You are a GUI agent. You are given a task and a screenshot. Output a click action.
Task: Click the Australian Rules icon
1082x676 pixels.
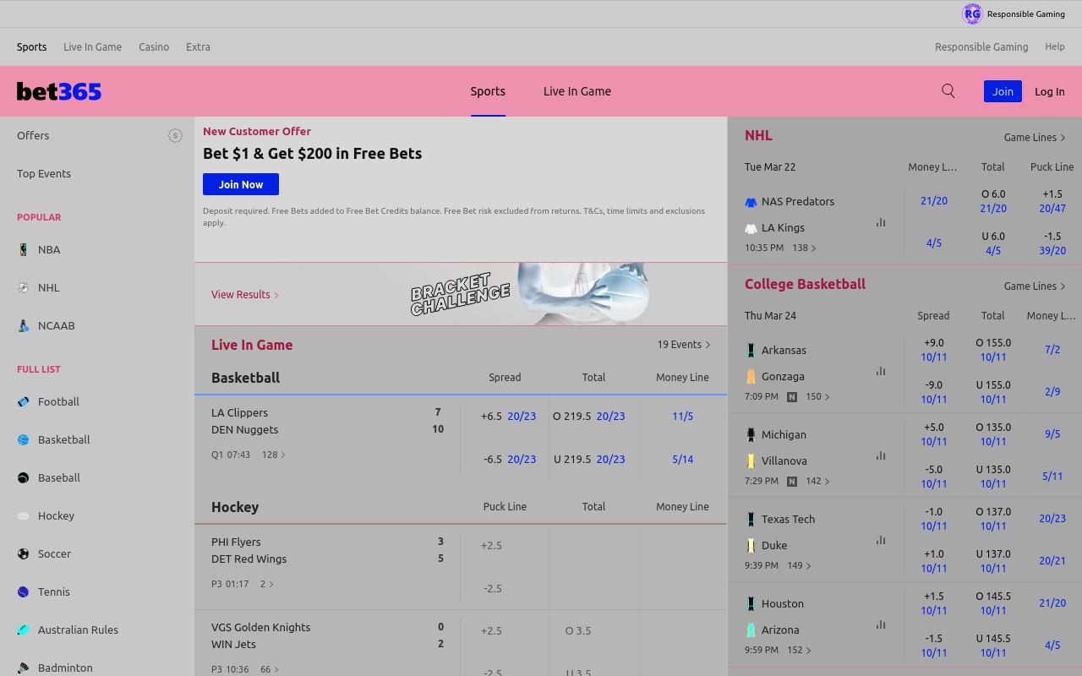pyautogui.click(x=24, y=630)
